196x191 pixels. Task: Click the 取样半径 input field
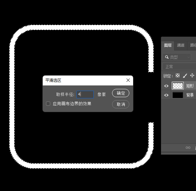point(85,94)
